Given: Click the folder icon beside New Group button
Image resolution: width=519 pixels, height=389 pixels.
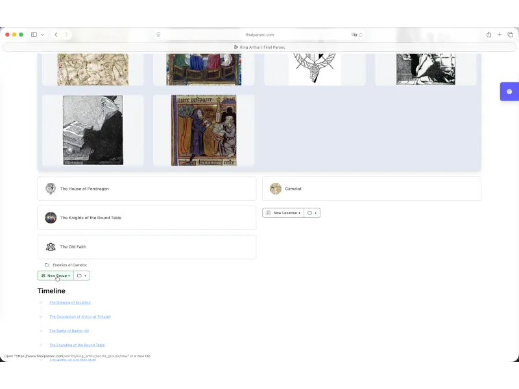Looking at the screenshot, I should tap(78, 275).
